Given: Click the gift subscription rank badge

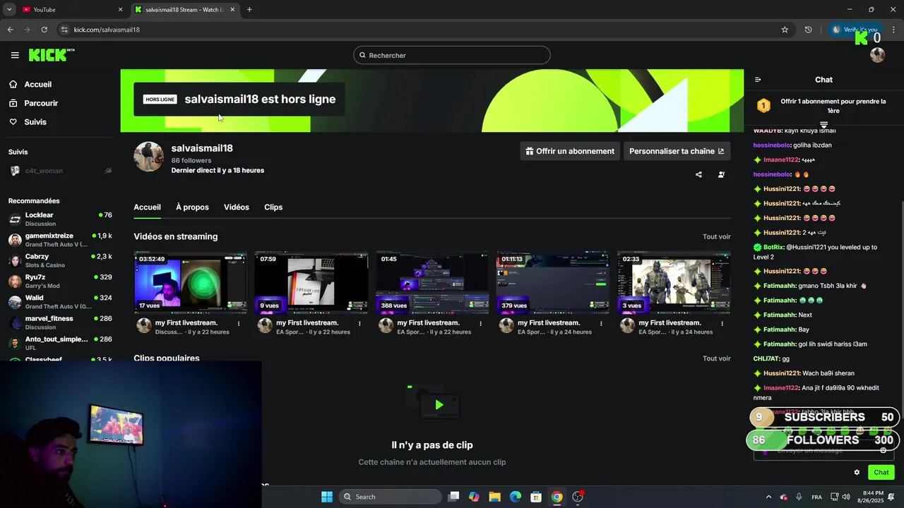Looking at the screenshot, I should pyautogui.click(x=763, y=106).
